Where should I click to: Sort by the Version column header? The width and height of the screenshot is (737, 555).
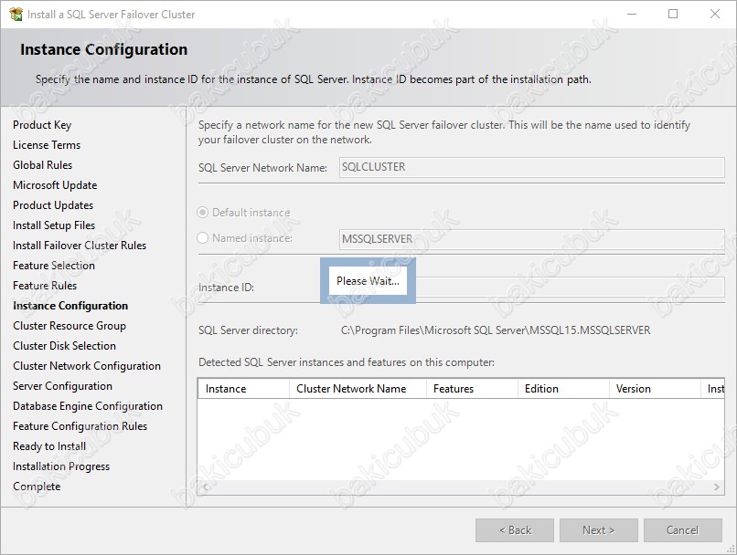(656, 389)
